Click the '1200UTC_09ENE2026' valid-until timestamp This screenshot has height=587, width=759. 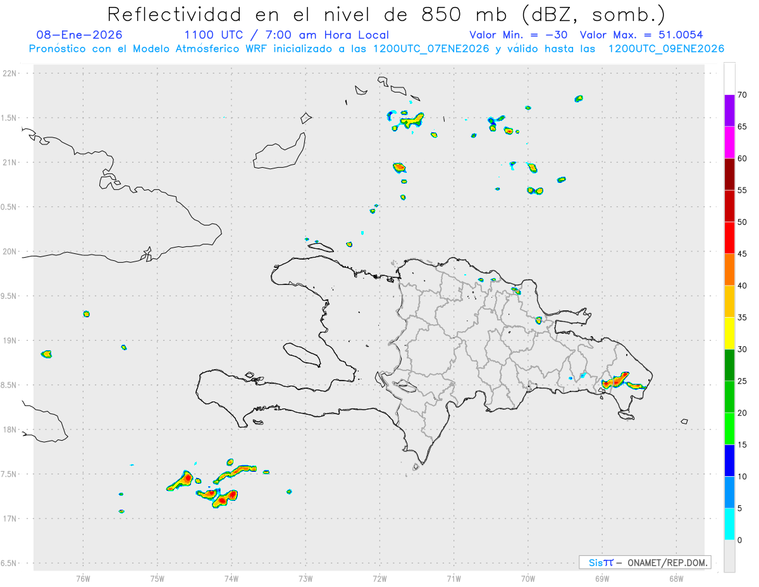pos(666,49)
